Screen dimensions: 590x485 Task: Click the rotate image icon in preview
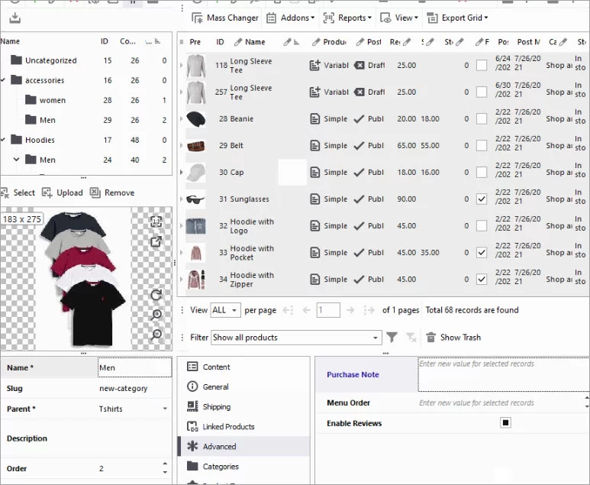pos(156,295)
